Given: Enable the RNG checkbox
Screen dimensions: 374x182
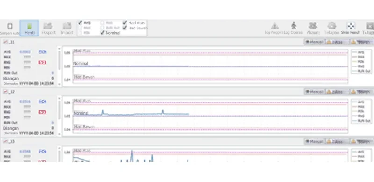Looking at the screenshot, I should [102, 22].
